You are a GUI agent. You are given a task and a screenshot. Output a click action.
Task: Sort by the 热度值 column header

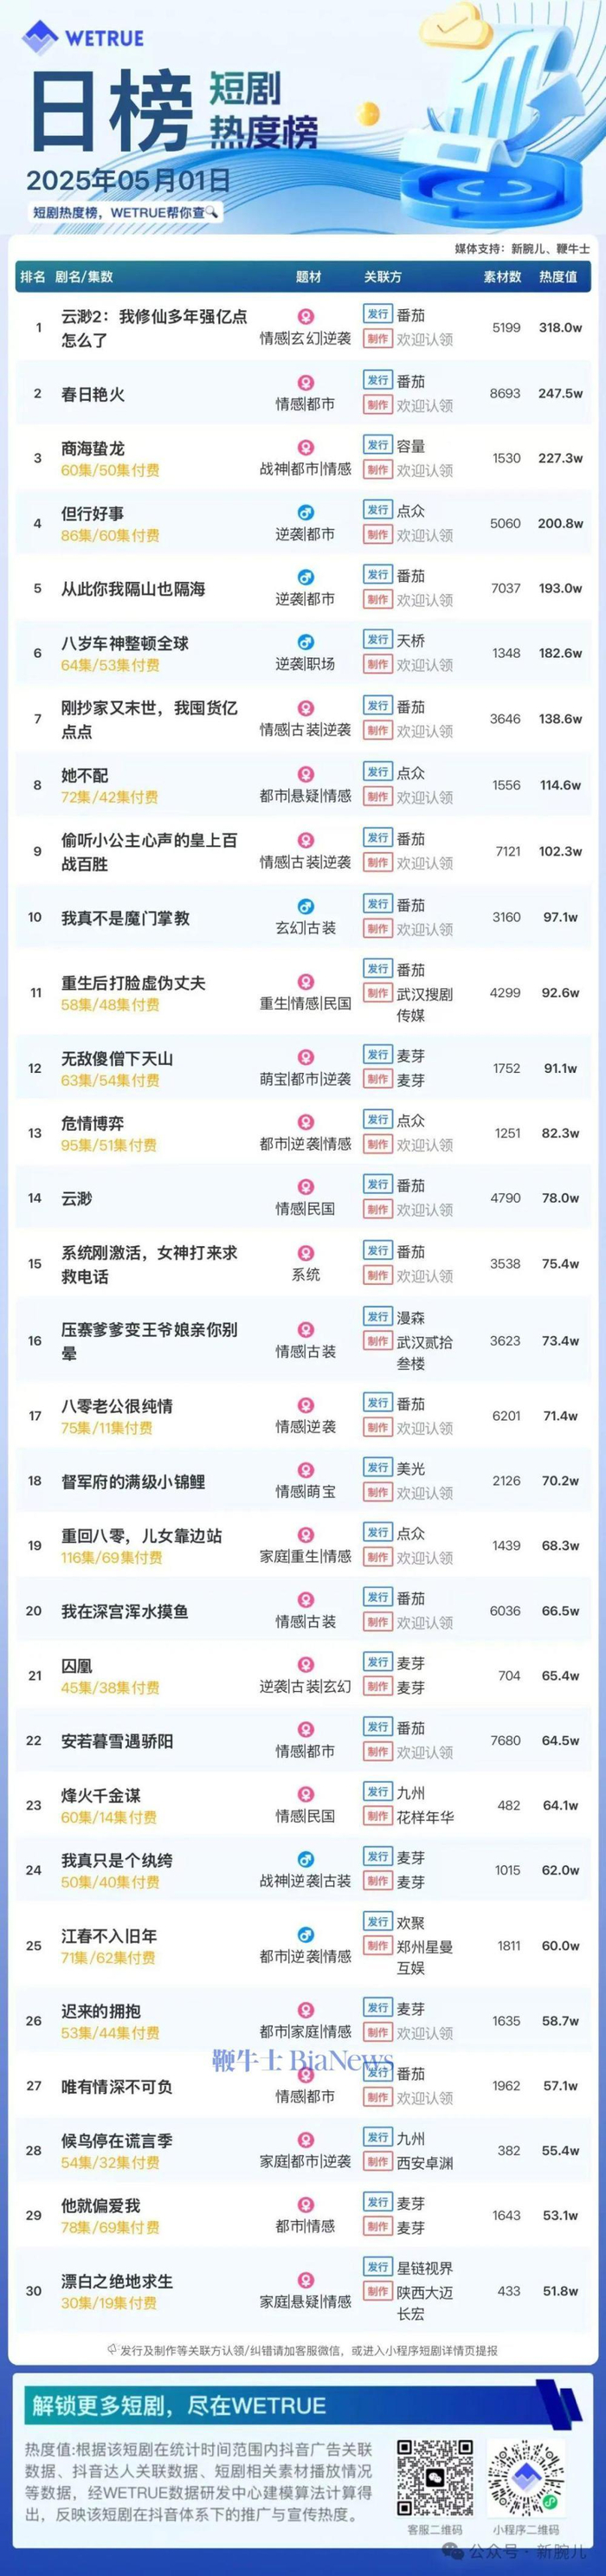558,277
